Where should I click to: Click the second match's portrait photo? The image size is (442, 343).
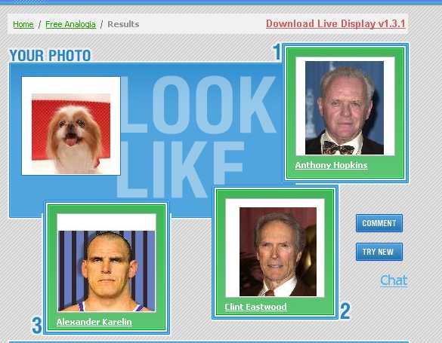278,252
